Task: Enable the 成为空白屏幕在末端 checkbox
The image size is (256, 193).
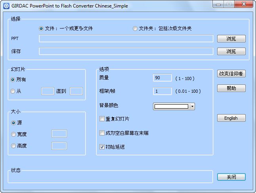Action: coord(102,133)
